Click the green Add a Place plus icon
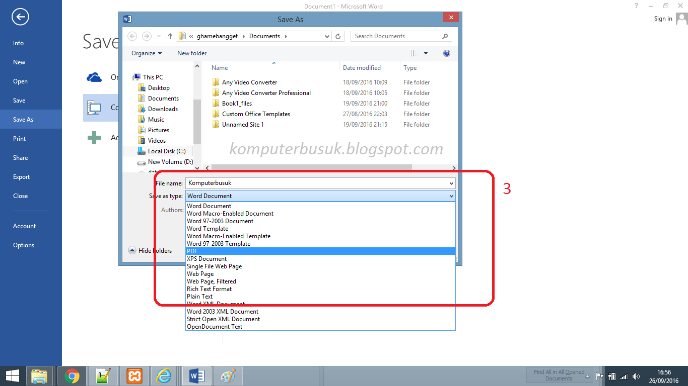This screenshot has width=688, height=386. point(94,138)
